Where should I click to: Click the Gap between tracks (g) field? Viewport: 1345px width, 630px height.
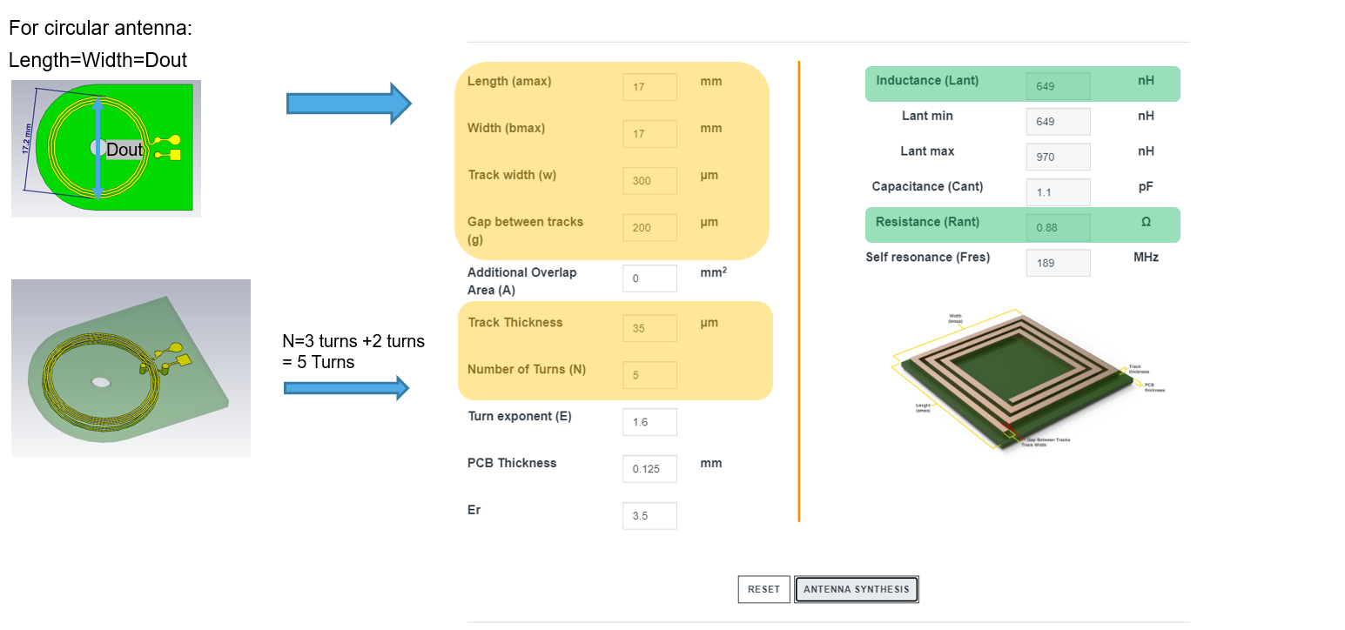(649, 228)
